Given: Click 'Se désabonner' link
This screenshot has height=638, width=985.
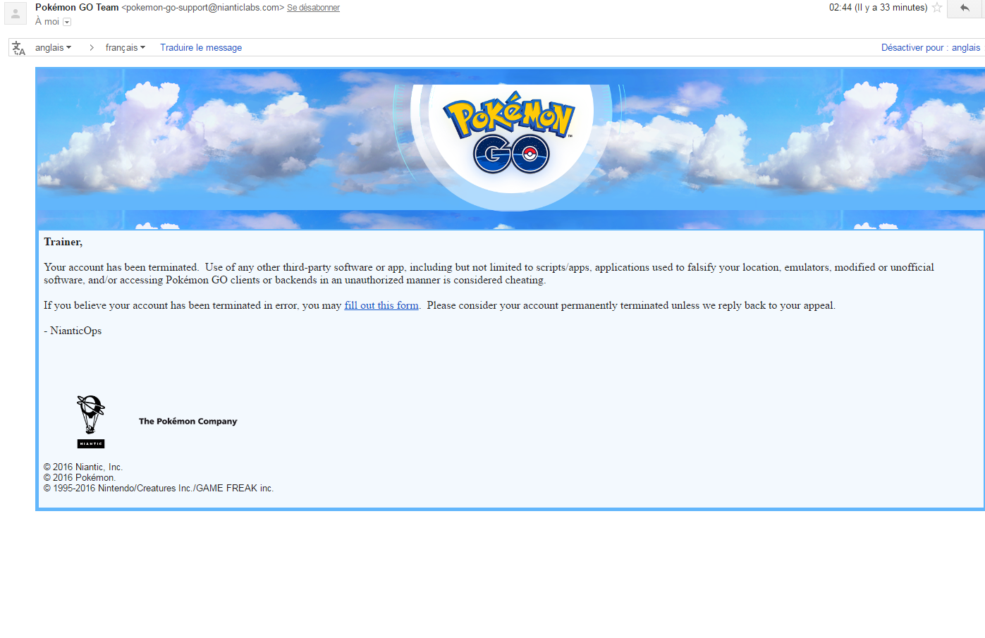Looking at the screenshot, I should tap(313, 8).
